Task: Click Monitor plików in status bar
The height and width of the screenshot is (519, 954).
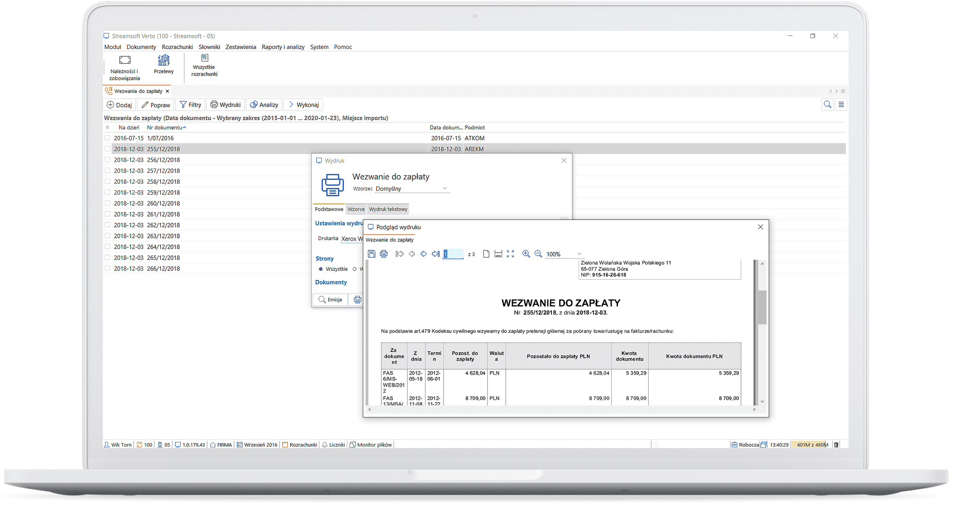Action: pos(371,445)
